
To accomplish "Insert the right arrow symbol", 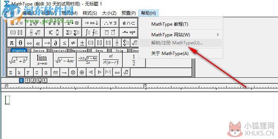I will (x=47, y=43).
